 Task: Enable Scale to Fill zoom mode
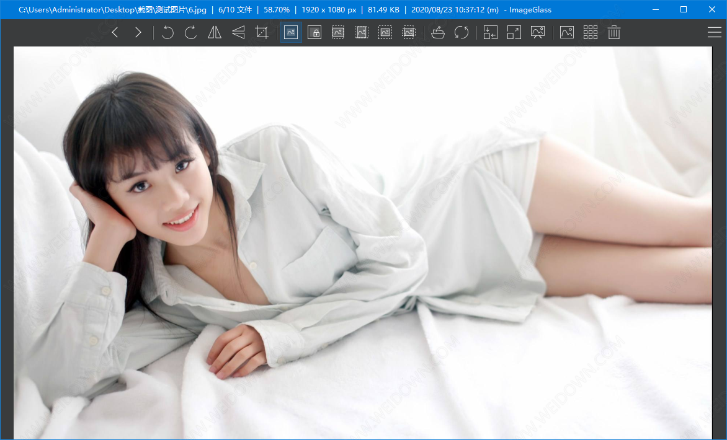pos(409,33)
